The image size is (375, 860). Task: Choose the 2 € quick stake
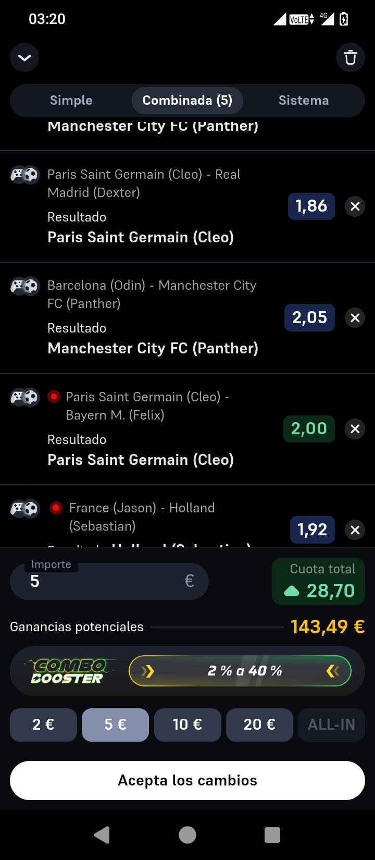click(43, 724)
